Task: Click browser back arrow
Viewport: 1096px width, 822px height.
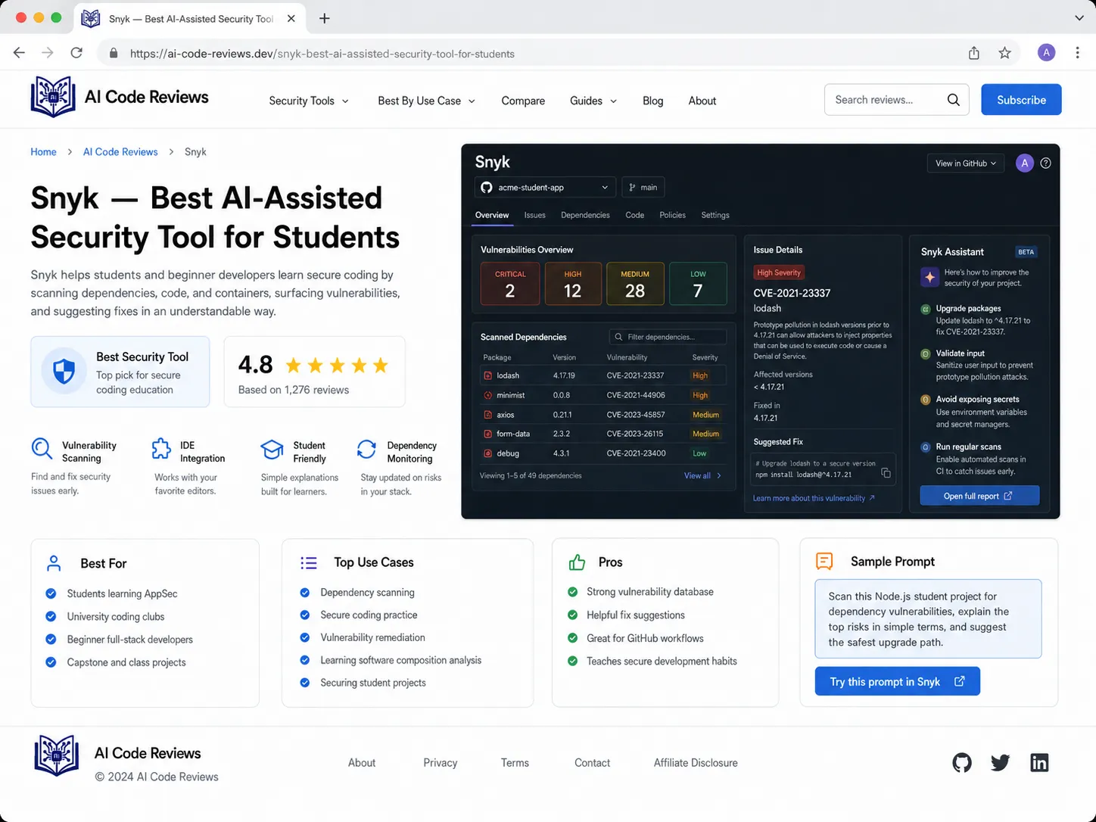Action: [x=19, y=53]
